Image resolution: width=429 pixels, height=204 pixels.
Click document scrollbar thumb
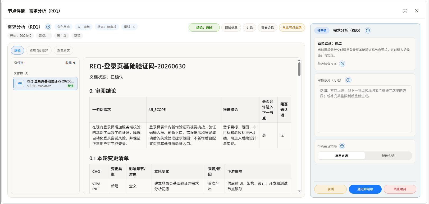coord(299,69)
